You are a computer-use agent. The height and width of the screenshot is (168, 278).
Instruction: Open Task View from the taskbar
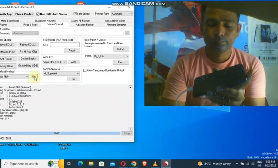69,164
